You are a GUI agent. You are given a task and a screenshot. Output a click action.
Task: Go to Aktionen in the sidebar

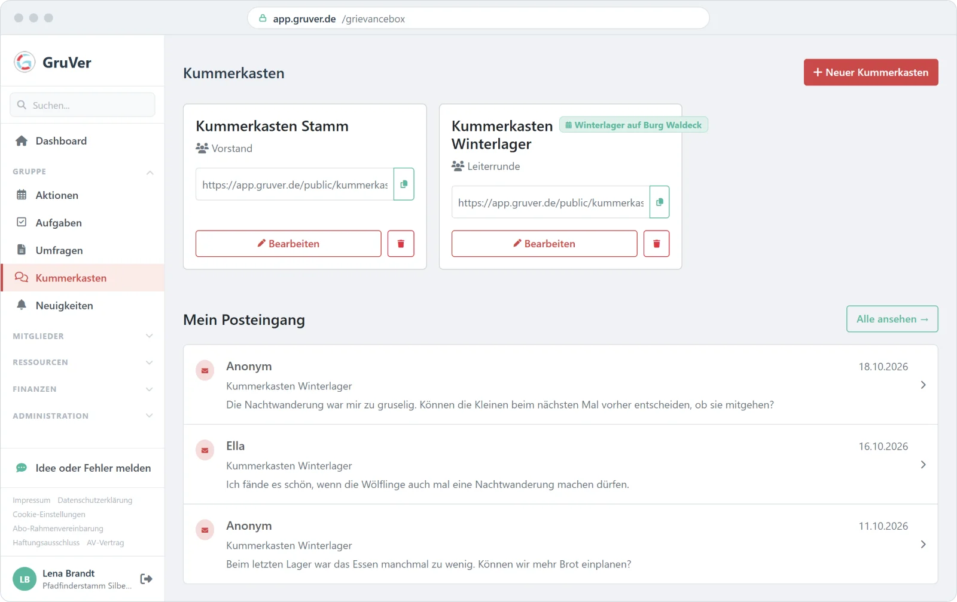click(x=83, y=195)
